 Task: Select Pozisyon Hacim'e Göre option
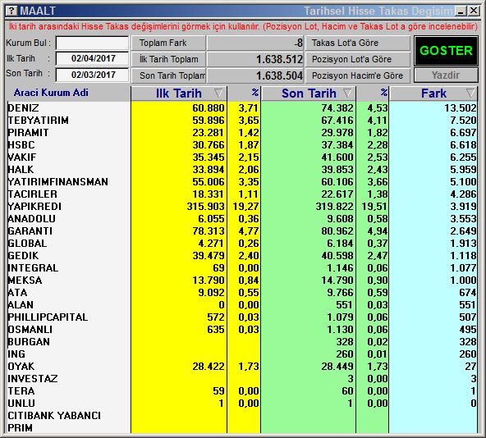pyautogui.click(x=358, y=75)
